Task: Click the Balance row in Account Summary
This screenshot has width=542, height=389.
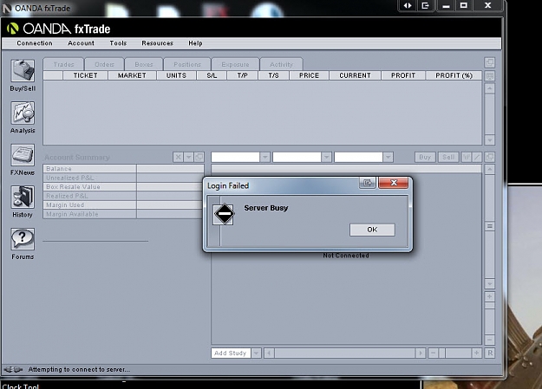Action: coord(123,169)
